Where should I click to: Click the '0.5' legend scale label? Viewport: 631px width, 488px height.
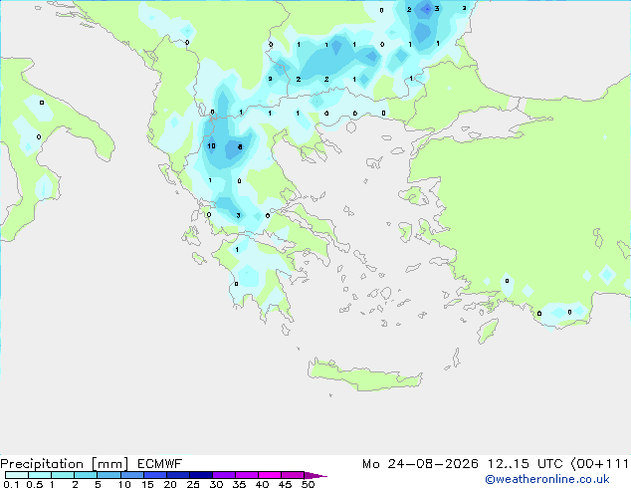[35, 484]
